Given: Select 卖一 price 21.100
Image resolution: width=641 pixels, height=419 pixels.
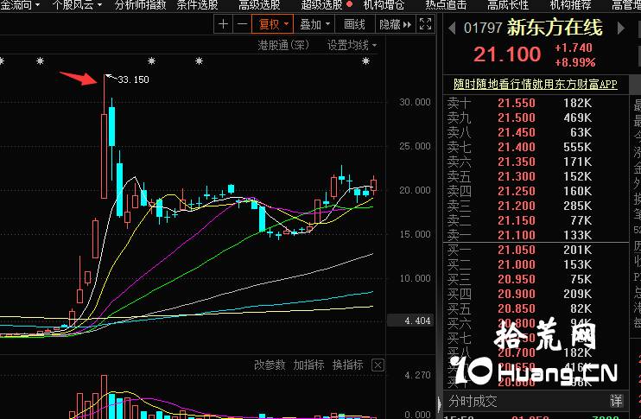Looking at the screenshot, I should 517,235.
